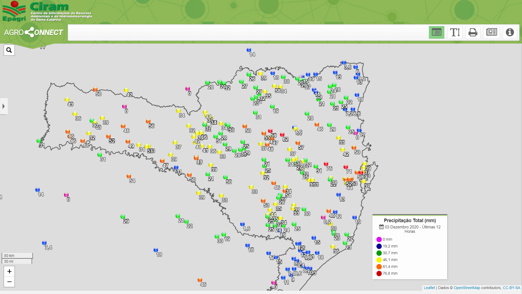Viewport: 522px width, 294px height.
Task: Select the yellow station marker reading 36 in west
Action: (x=75, y=114)
